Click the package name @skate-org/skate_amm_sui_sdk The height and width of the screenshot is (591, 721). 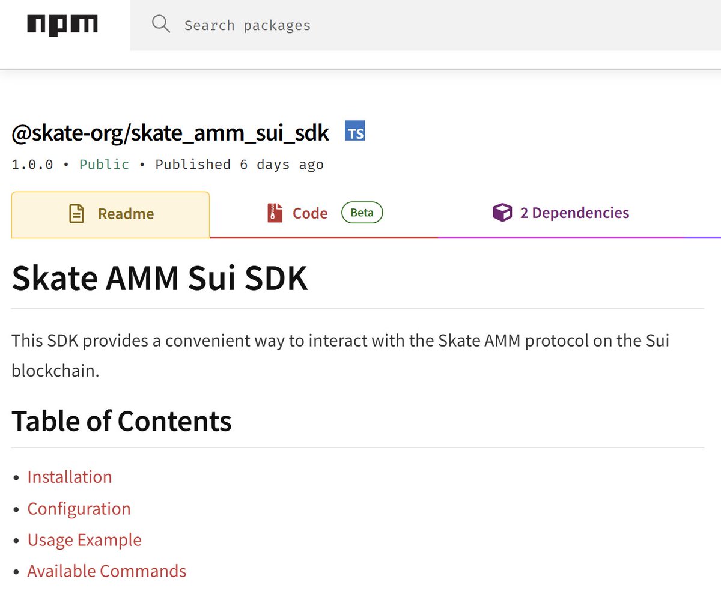tap(170, 133)
